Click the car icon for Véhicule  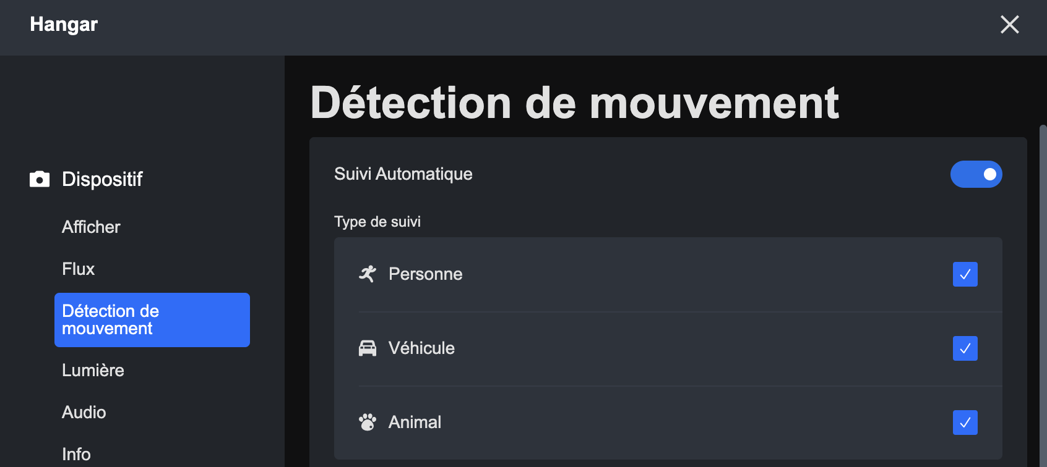[x=368, y=348]
